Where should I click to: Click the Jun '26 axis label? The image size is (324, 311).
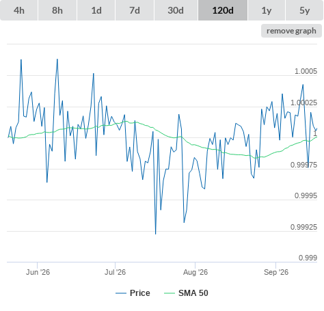tap(38, 272)
